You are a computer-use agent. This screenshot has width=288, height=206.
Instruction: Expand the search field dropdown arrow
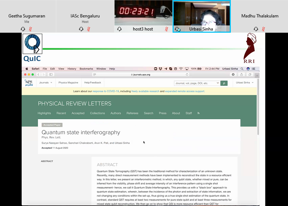click(218, 83)
